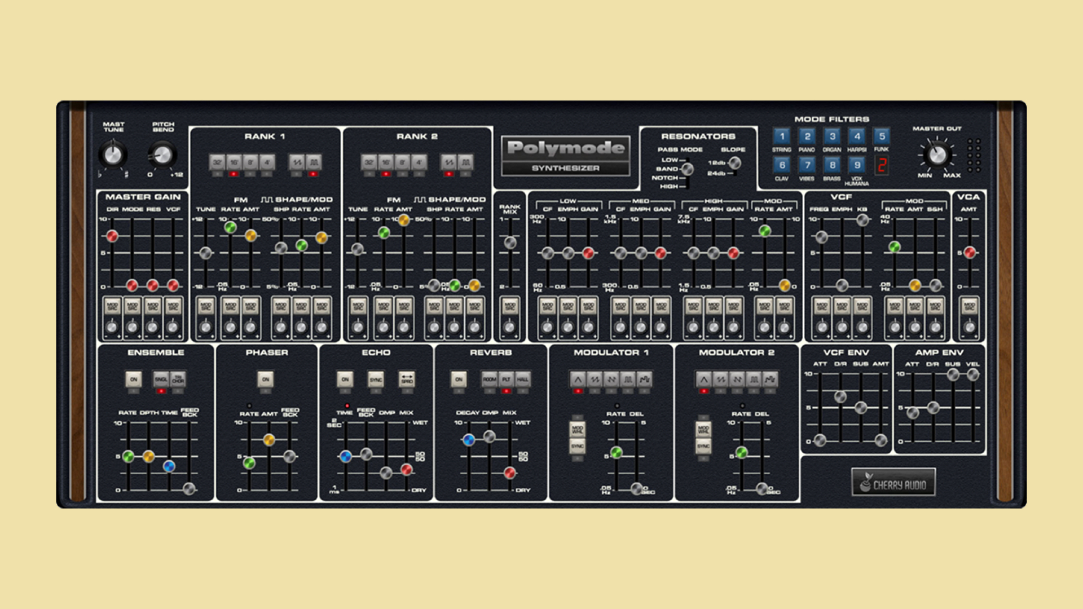Screen dimensions: 1083x609
Task: Click the Cherry Audio logo
Action: (893, 483)
